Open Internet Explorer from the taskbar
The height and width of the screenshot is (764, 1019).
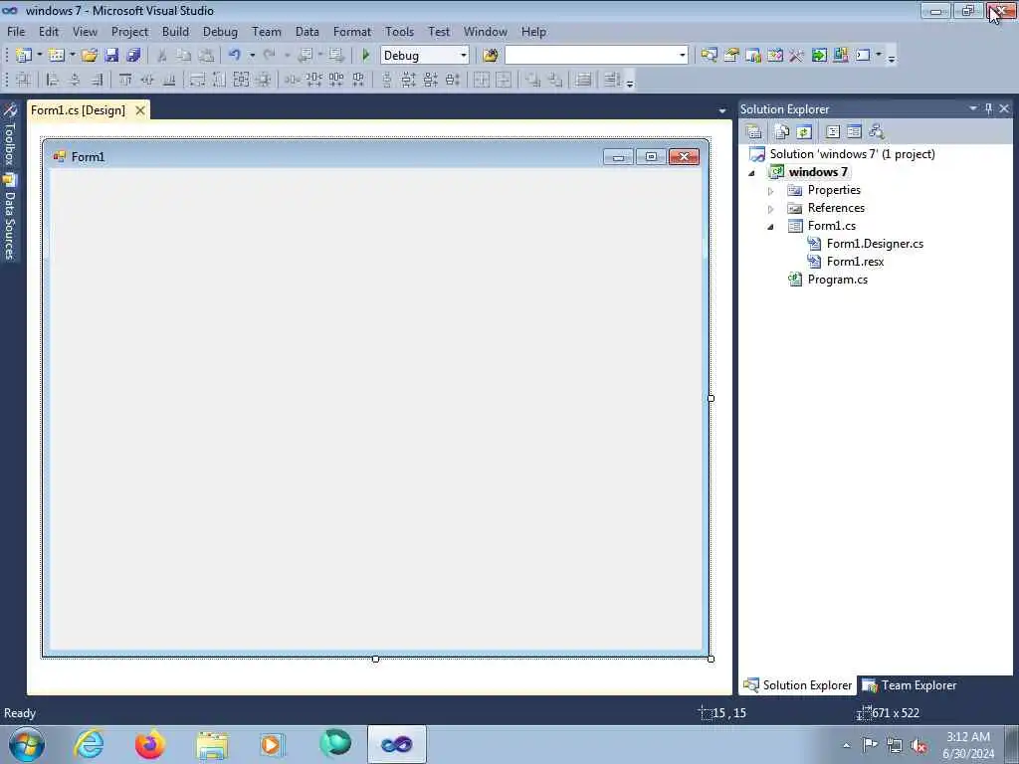(89, 744)
